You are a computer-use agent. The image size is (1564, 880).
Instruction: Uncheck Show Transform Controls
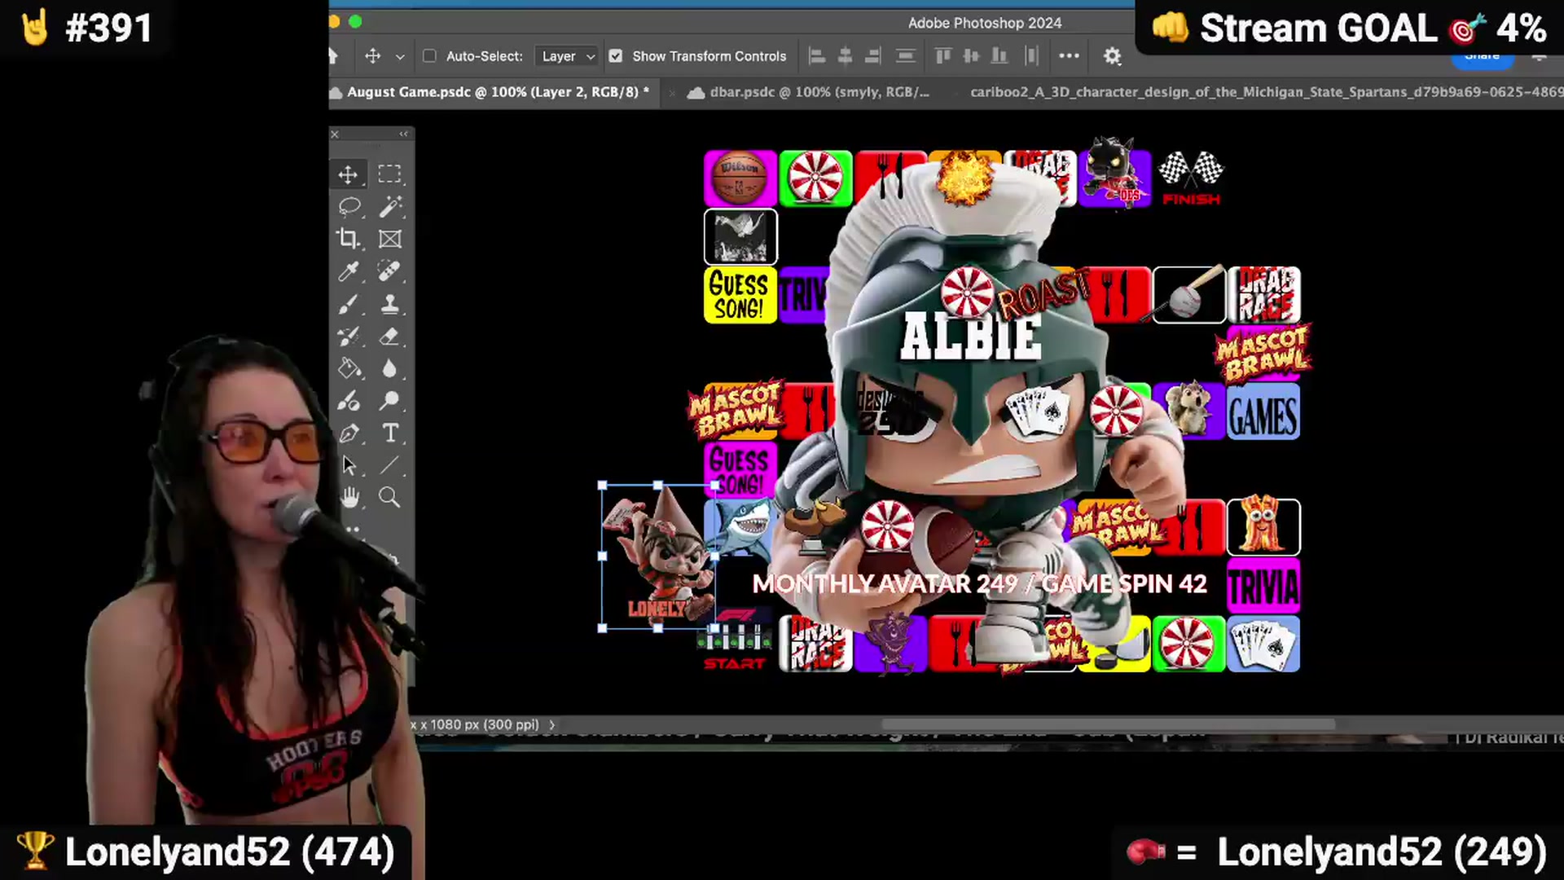[616, 56]
